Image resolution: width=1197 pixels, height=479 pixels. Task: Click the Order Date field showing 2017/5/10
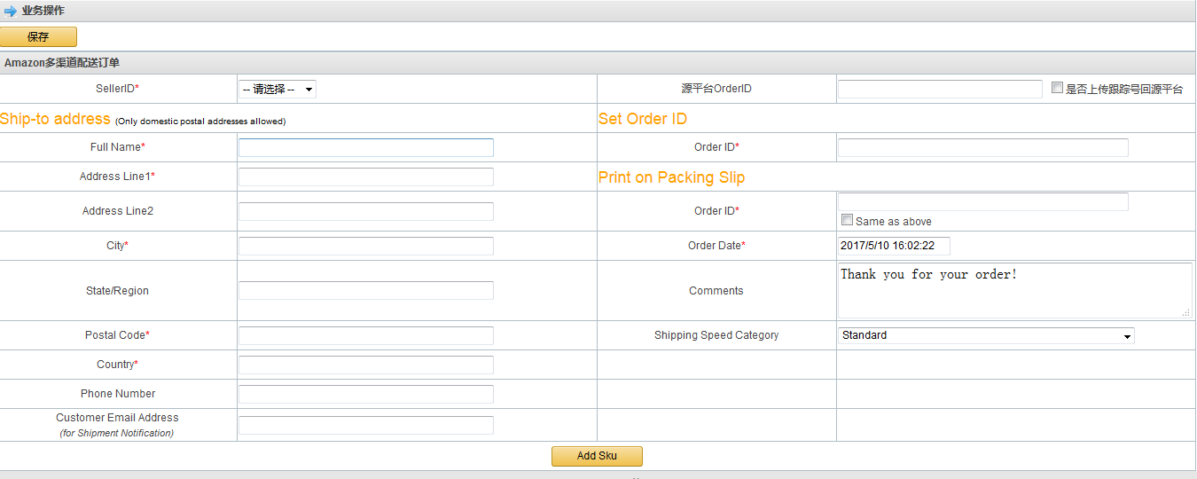tap(894, 246)
